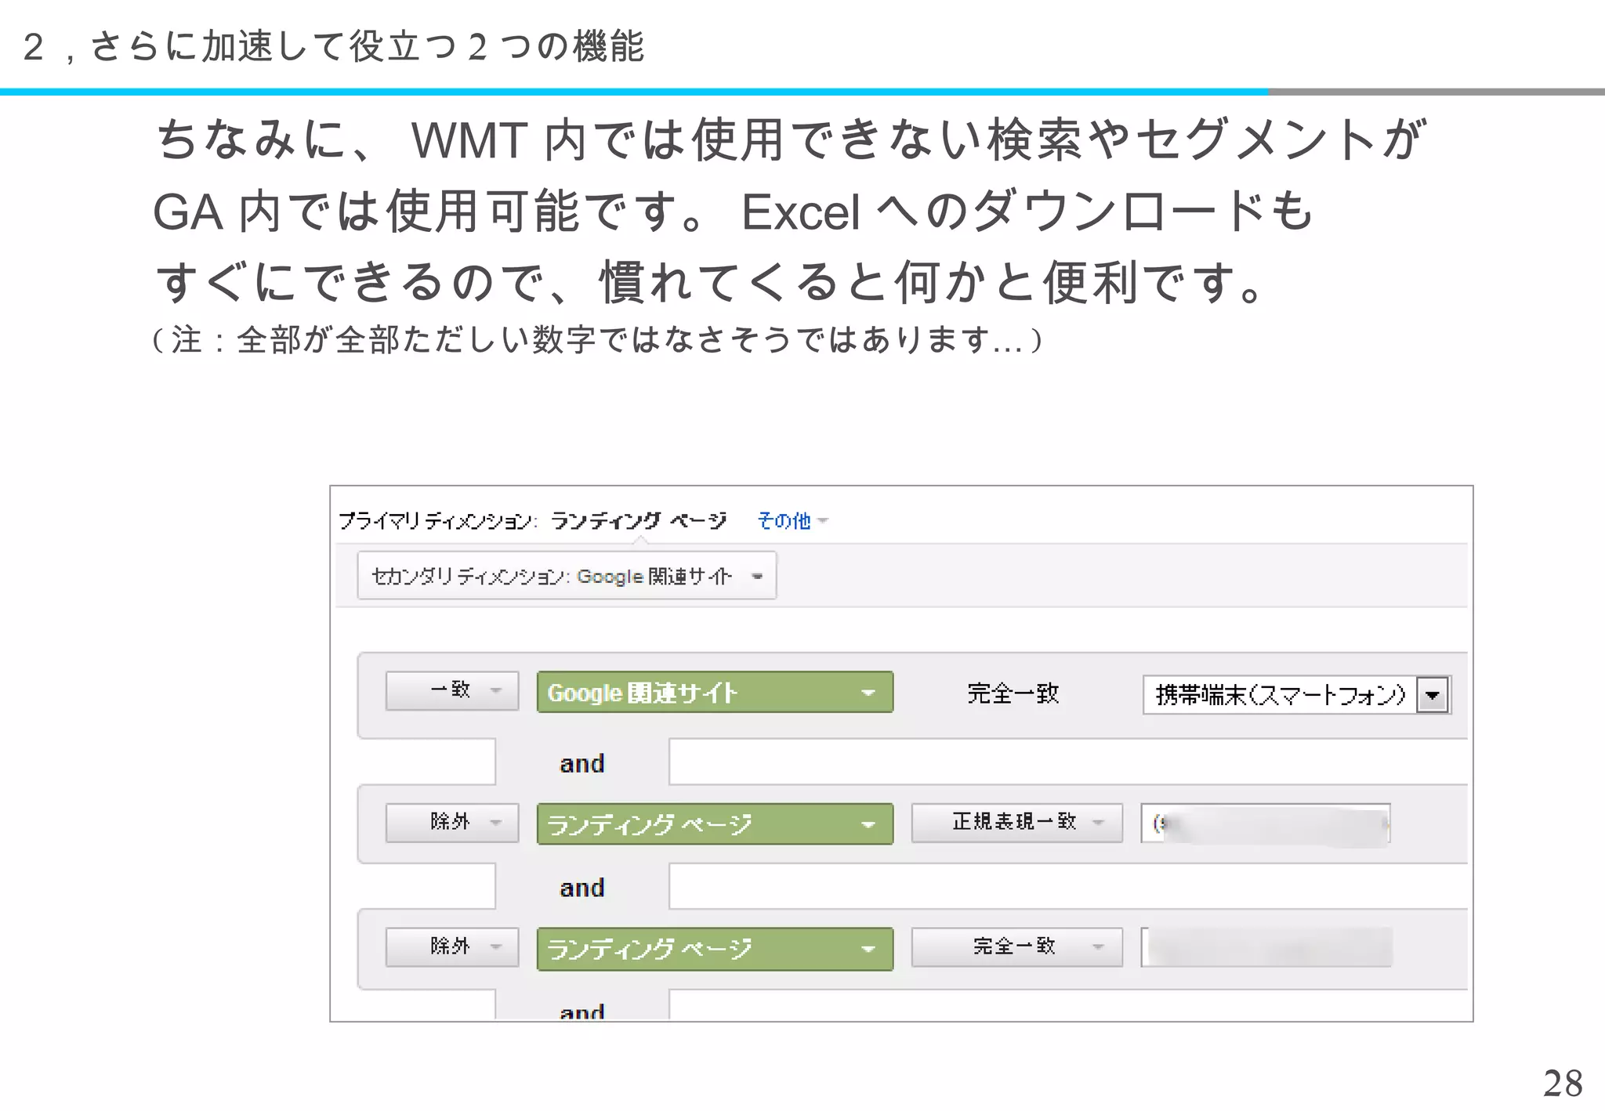
Task: Open the セカンダリ ディメンション Google 関連サイト dropdown
Action: pos(567,576)
